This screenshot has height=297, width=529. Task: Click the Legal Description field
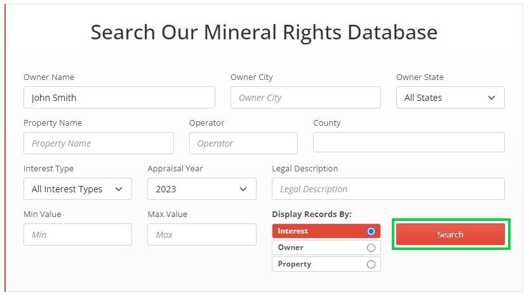[387, 189]
